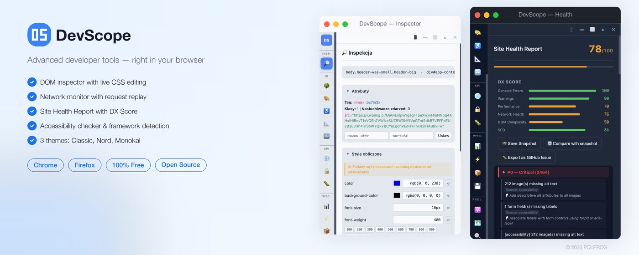Click the font-weight 400 value field
Viewport: 639px width, 255px height.
(x=418, y=220)
